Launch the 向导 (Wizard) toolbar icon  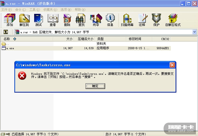(96, 20)
